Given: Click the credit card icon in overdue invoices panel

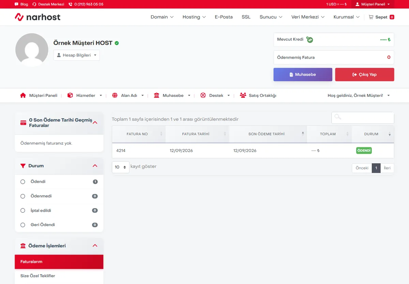Looking at the screenshot, I should click(24, 123).
